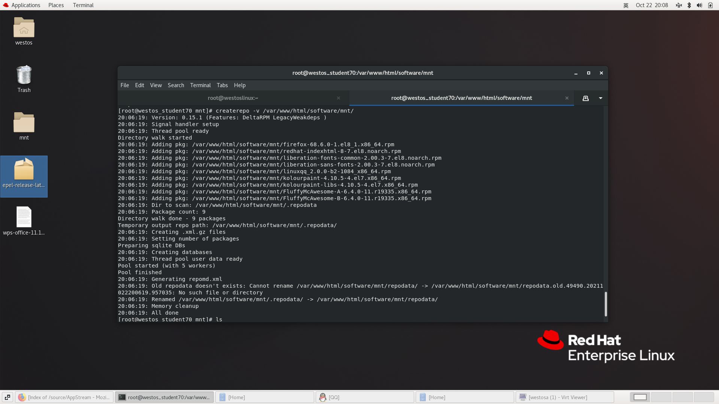Expand the terminal tab list dropdown arrow
719x404 pixels.
tap(601, 98)
